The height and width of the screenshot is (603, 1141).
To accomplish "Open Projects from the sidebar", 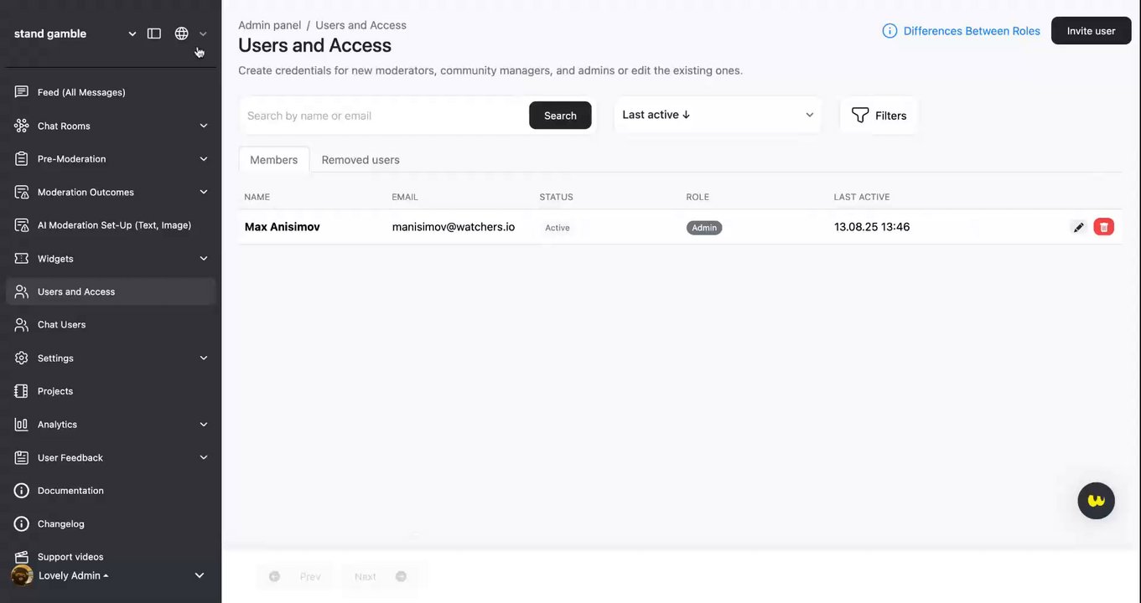I will pyautogui.click(x=55, y=391).
